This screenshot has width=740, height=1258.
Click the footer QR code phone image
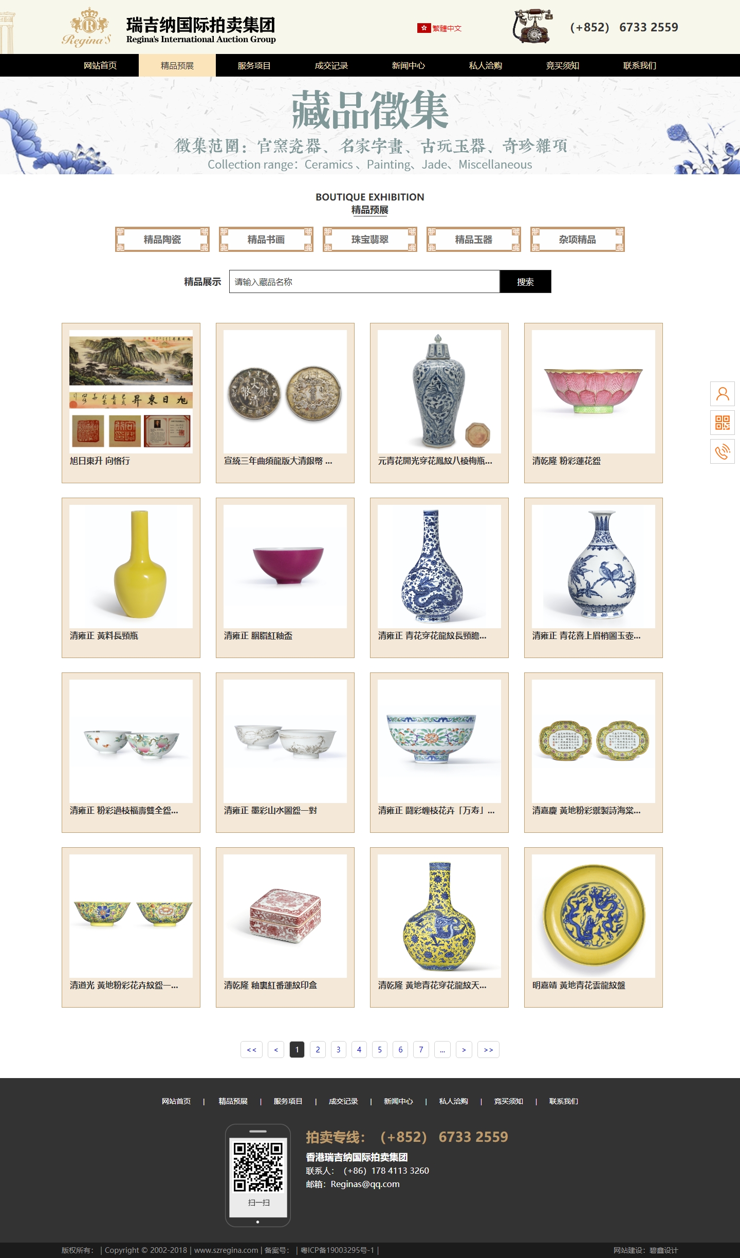coord(258,1175)
